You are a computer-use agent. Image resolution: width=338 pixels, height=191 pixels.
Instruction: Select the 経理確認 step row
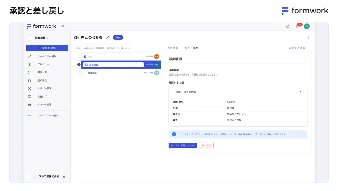pyautogui.click(x=121, y=73)
